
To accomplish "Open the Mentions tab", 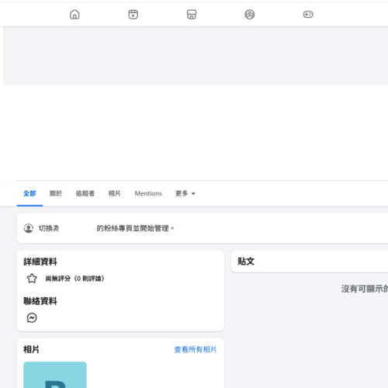I will point(148,193).
